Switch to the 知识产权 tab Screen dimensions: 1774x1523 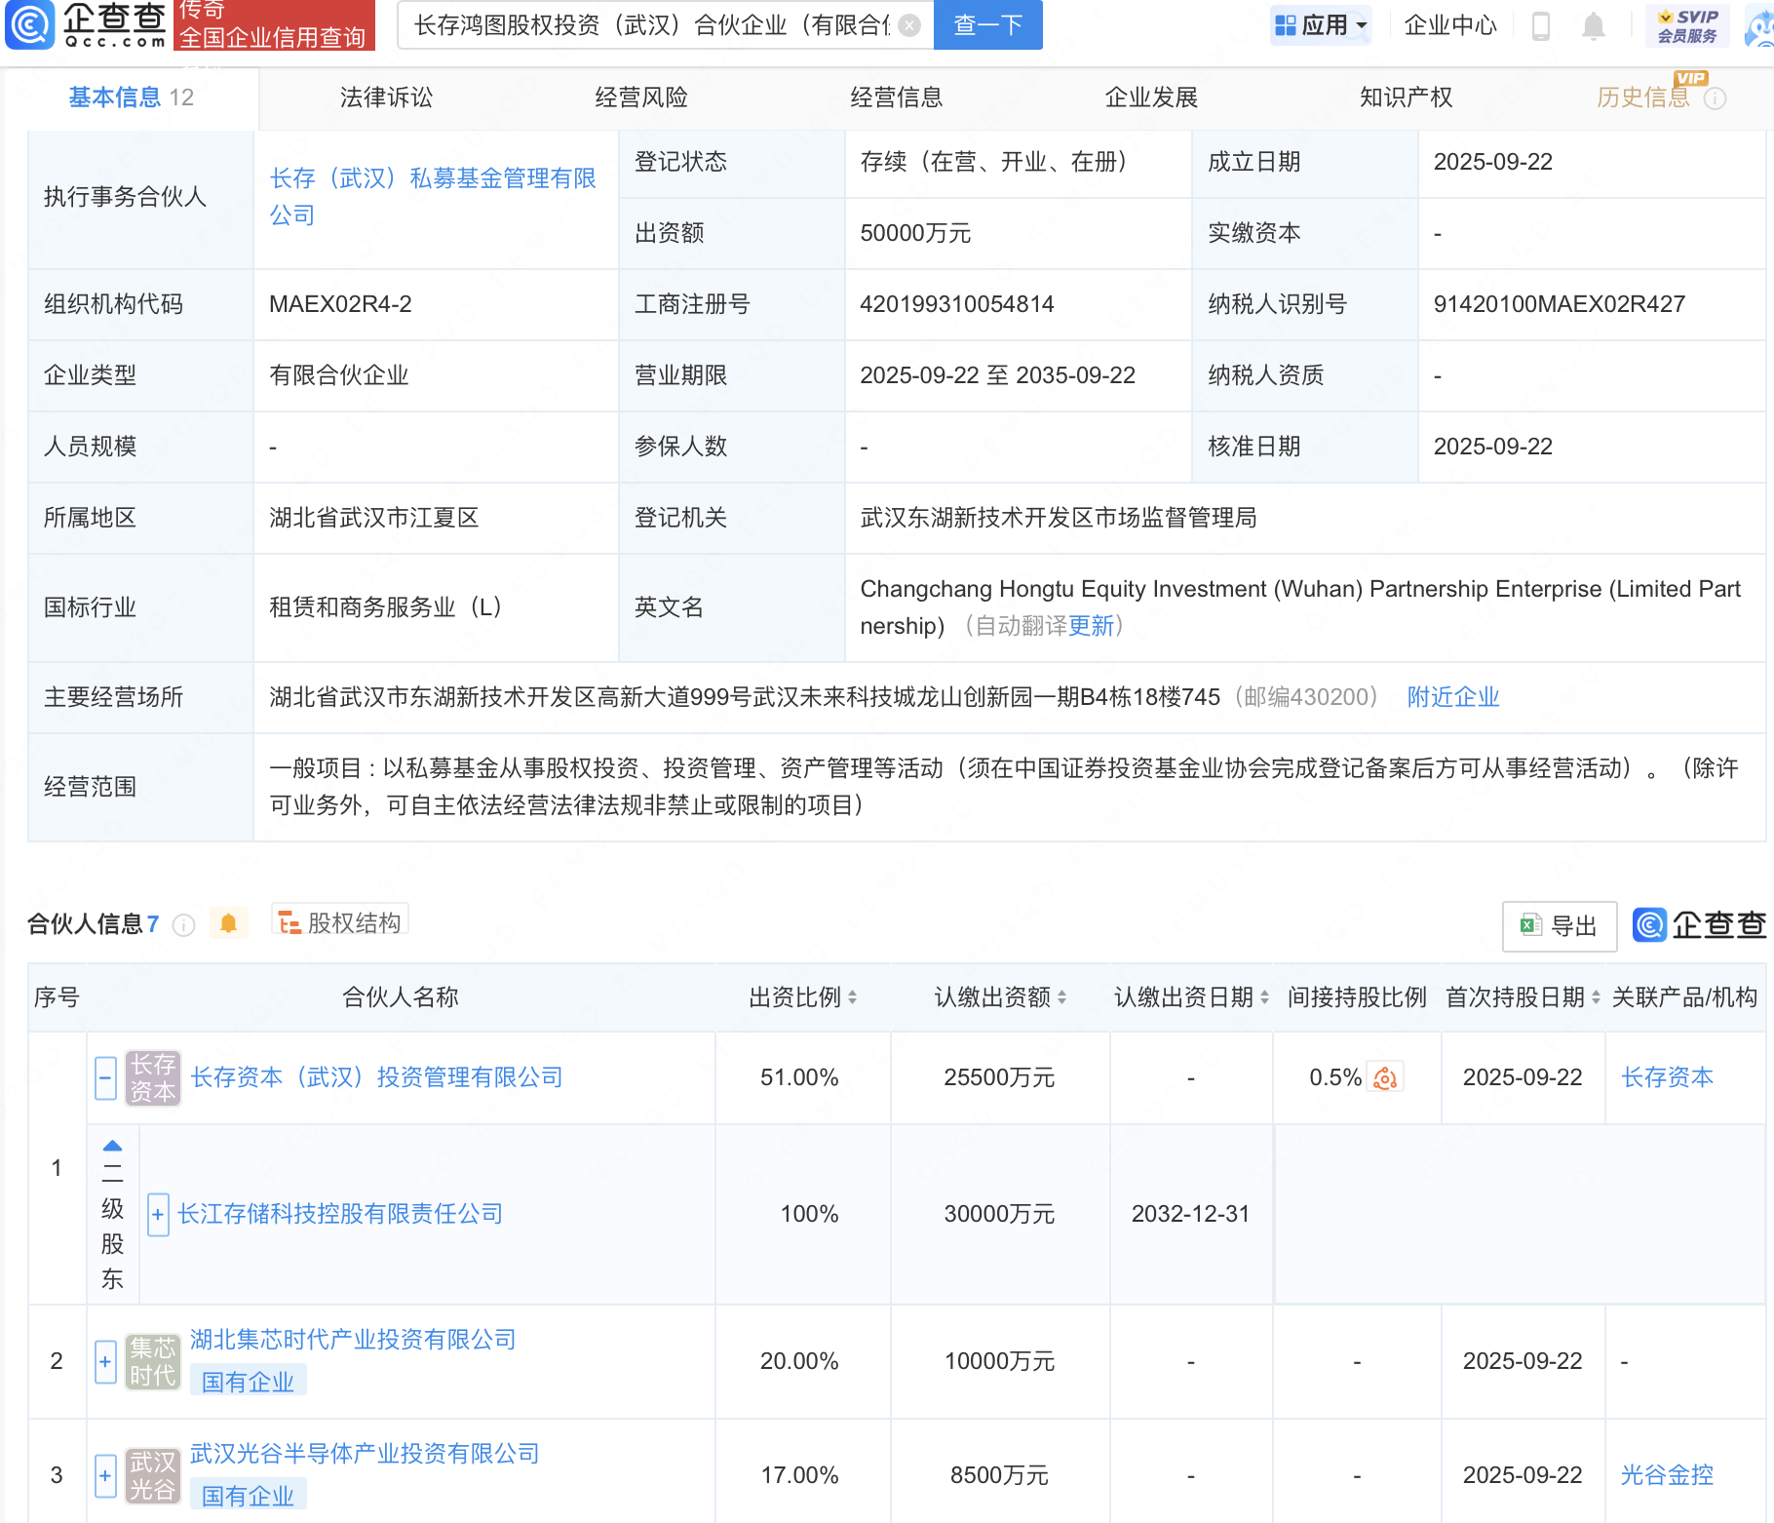(1406, 98)
